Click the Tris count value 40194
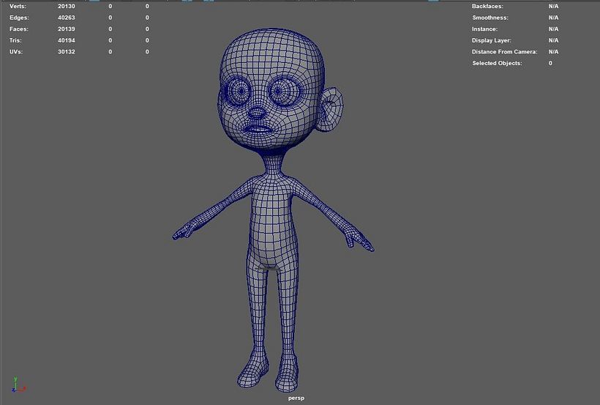This screenshot has height=405, width=600. coord(67,40)
